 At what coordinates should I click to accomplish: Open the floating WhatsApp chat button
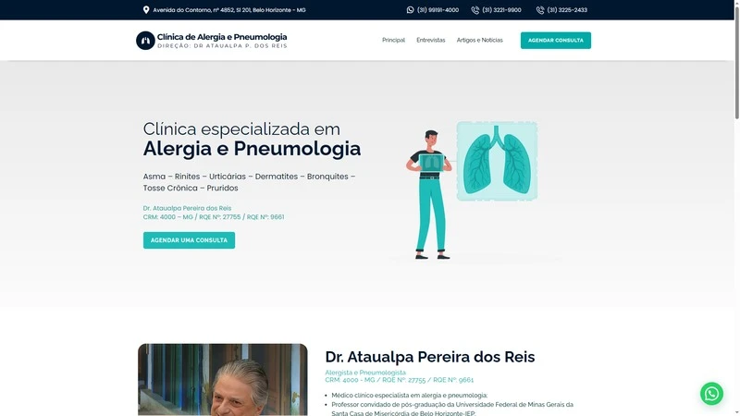pyautogui.click(x=711, y=394)
